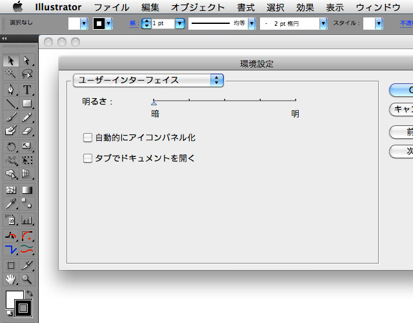The height and width of the screenshot is (323, 413).
Task: Select the Eraser tool
Action: point(27,130)
